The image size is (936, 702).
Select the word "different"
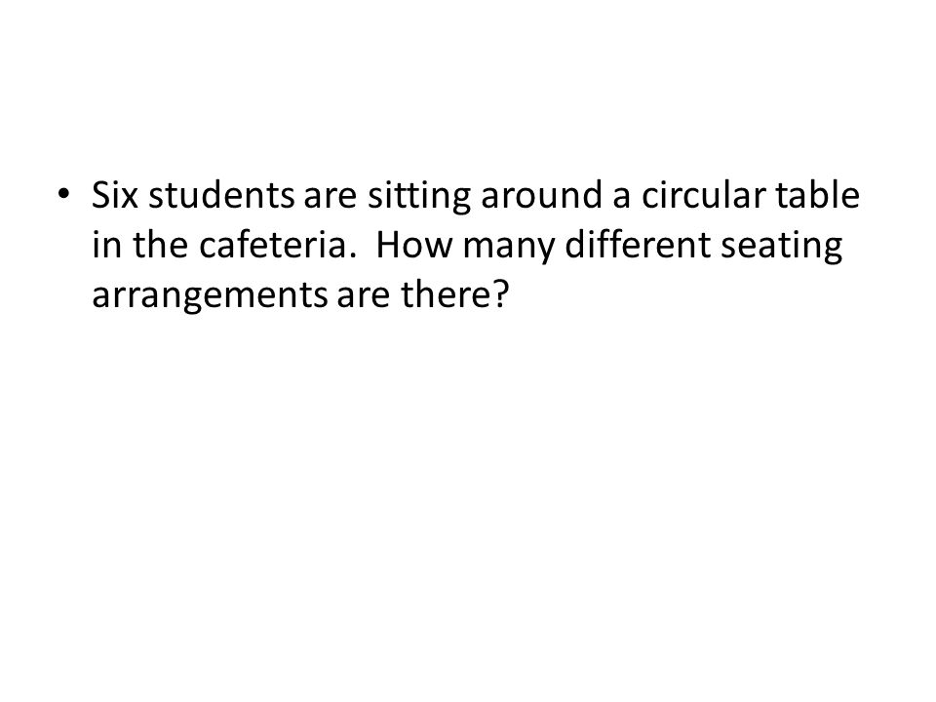pos(638,245)
